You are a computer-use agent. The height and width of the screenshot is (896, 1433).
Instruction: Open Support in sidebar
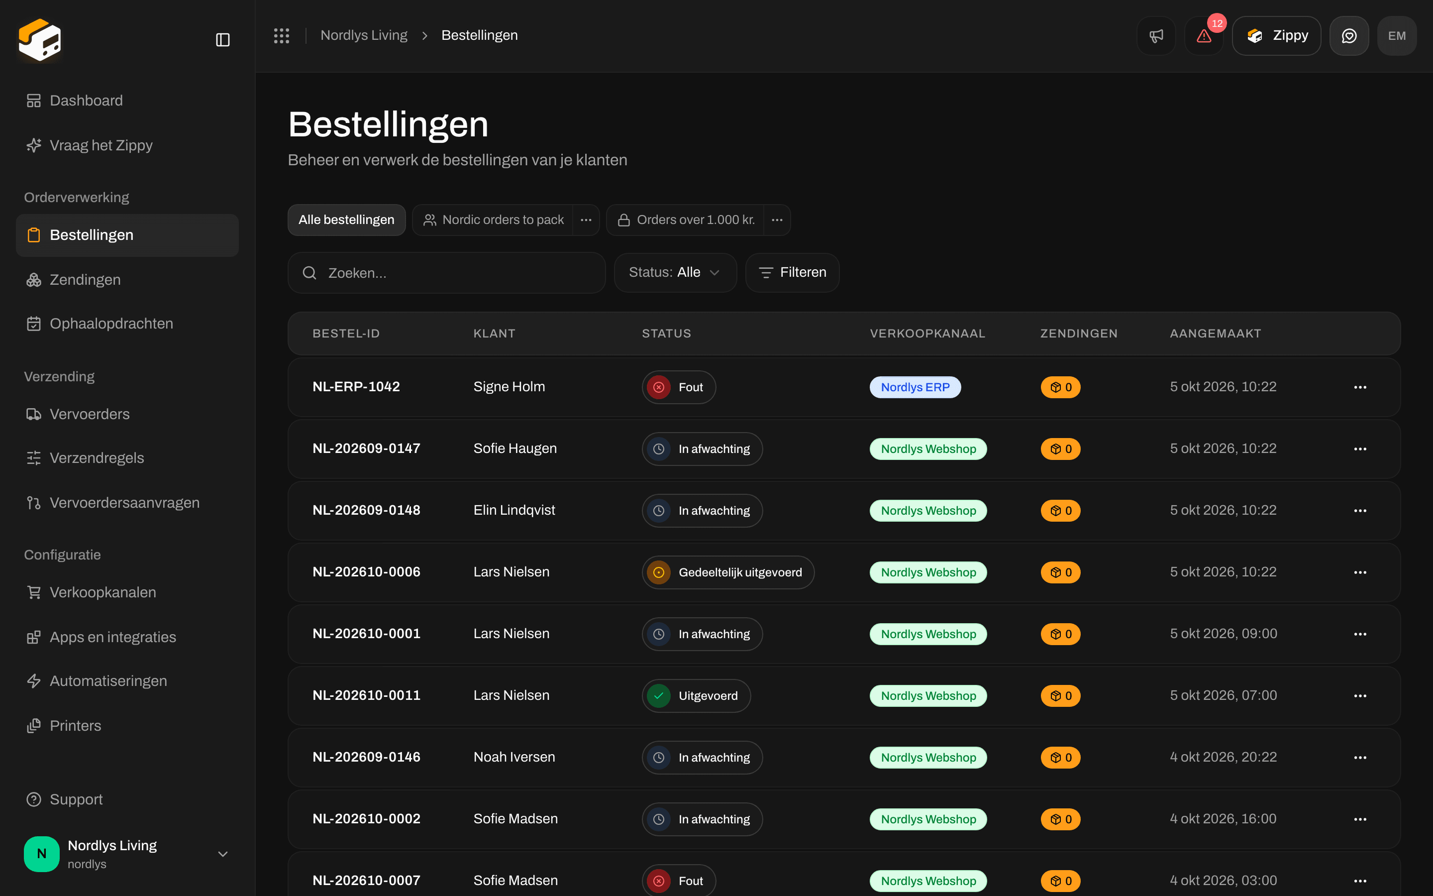point(127,799)
